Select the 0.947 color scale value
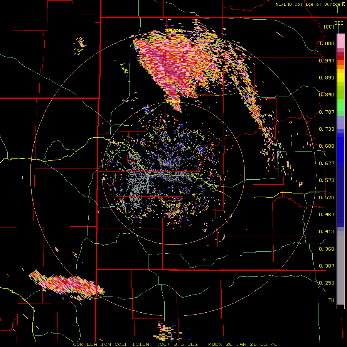 click(x=327, y=61)
